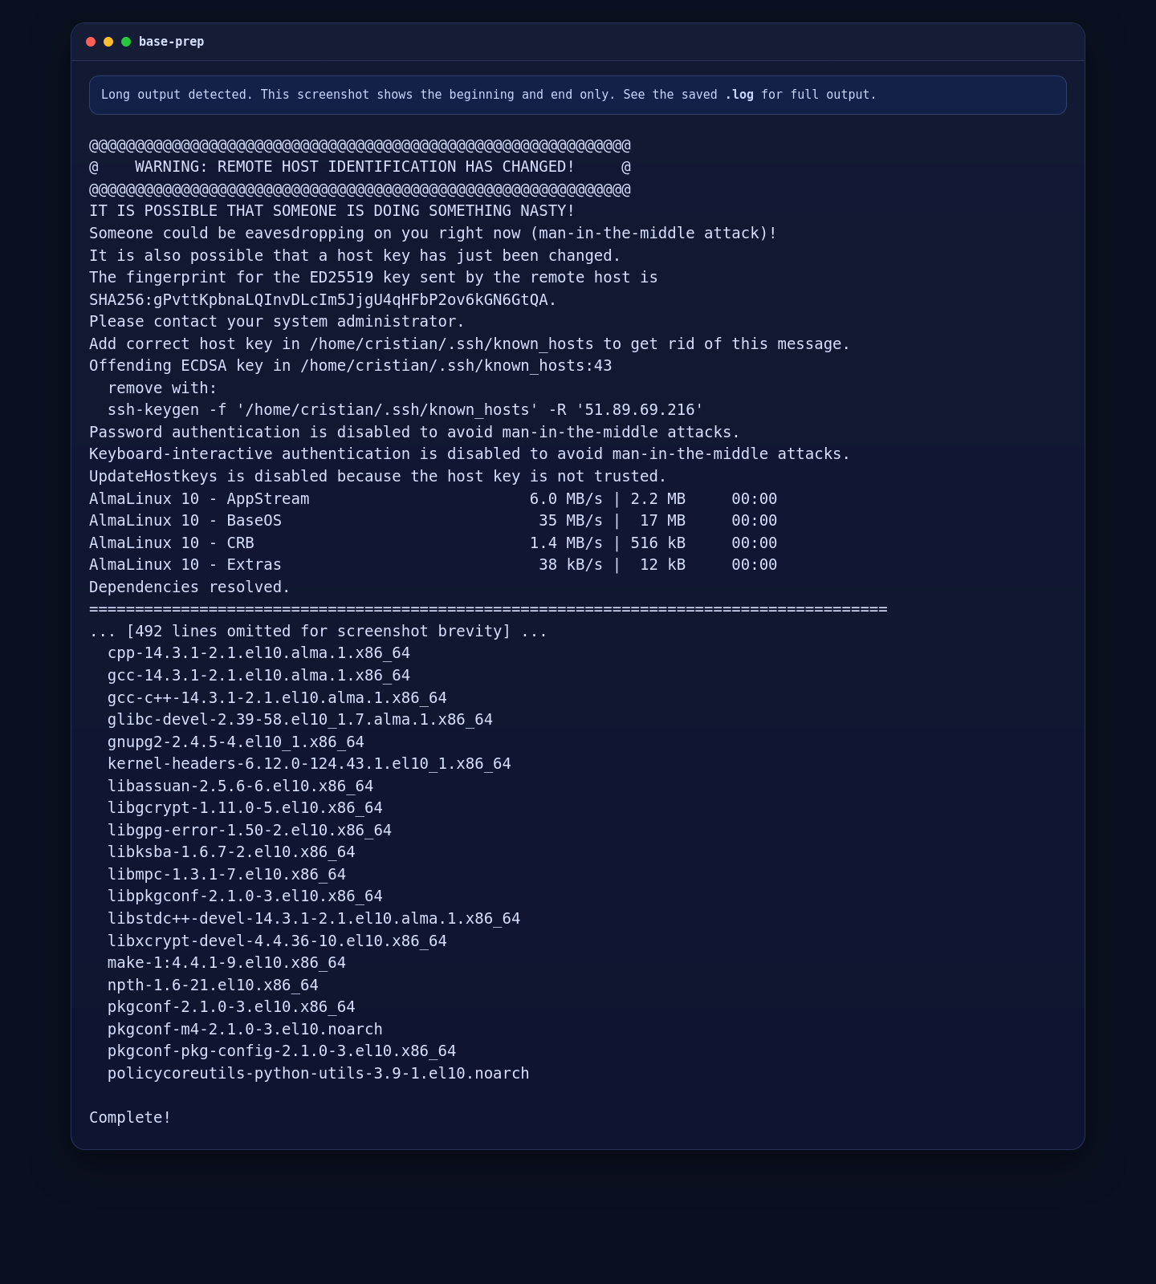Click the pkgconf-pkg-config-2.1.0-3 package line
Viewport: 1156px width, 1284px height.
[x=282, y=1051]
